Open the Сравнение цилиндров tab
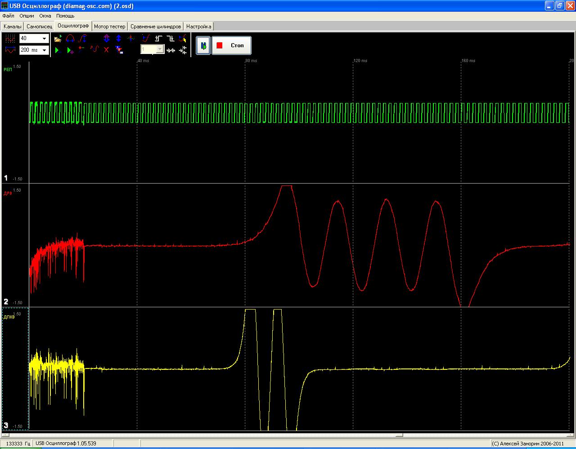 (x=156, y=27)
